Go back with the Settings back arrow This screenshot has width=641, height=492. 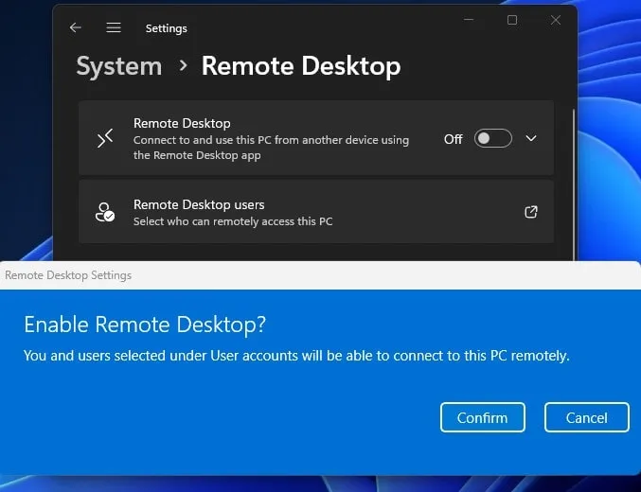tap(76, 27)
